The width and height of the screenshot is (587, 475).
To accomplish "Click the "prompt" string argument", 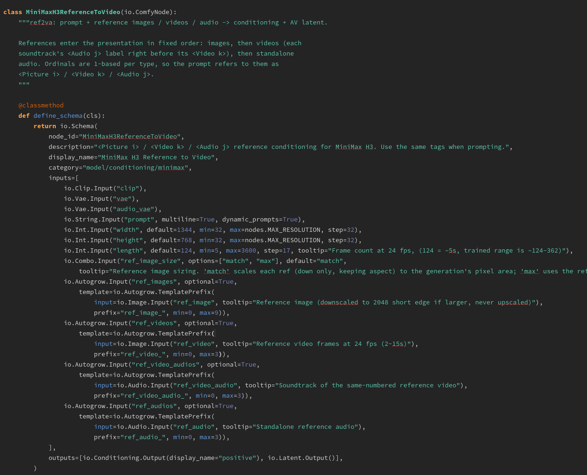I will (139, 219).
